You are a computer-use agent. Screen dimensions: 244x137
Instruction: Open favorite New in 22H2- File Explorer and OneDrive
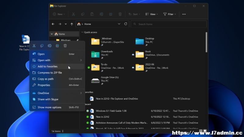coord(117,99)
